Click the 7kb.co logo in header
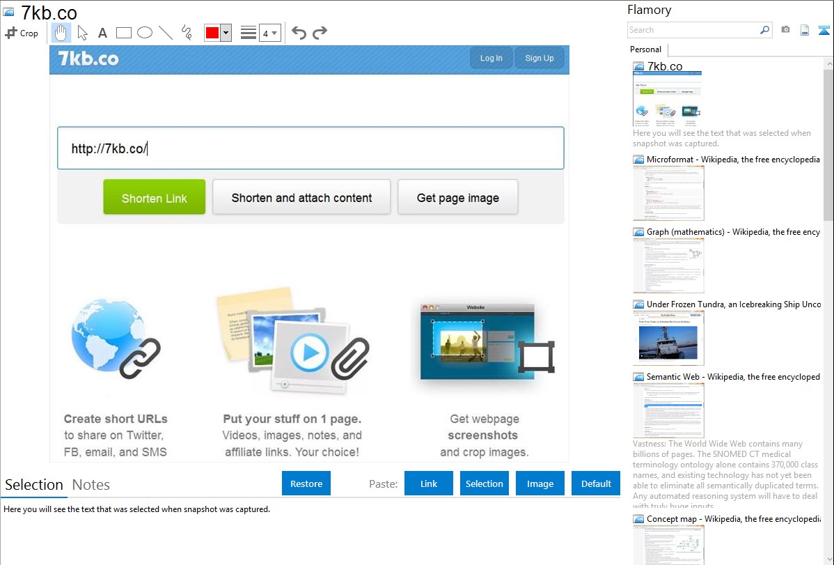This screenshot has height=565, width=834. tap(88, 59)
